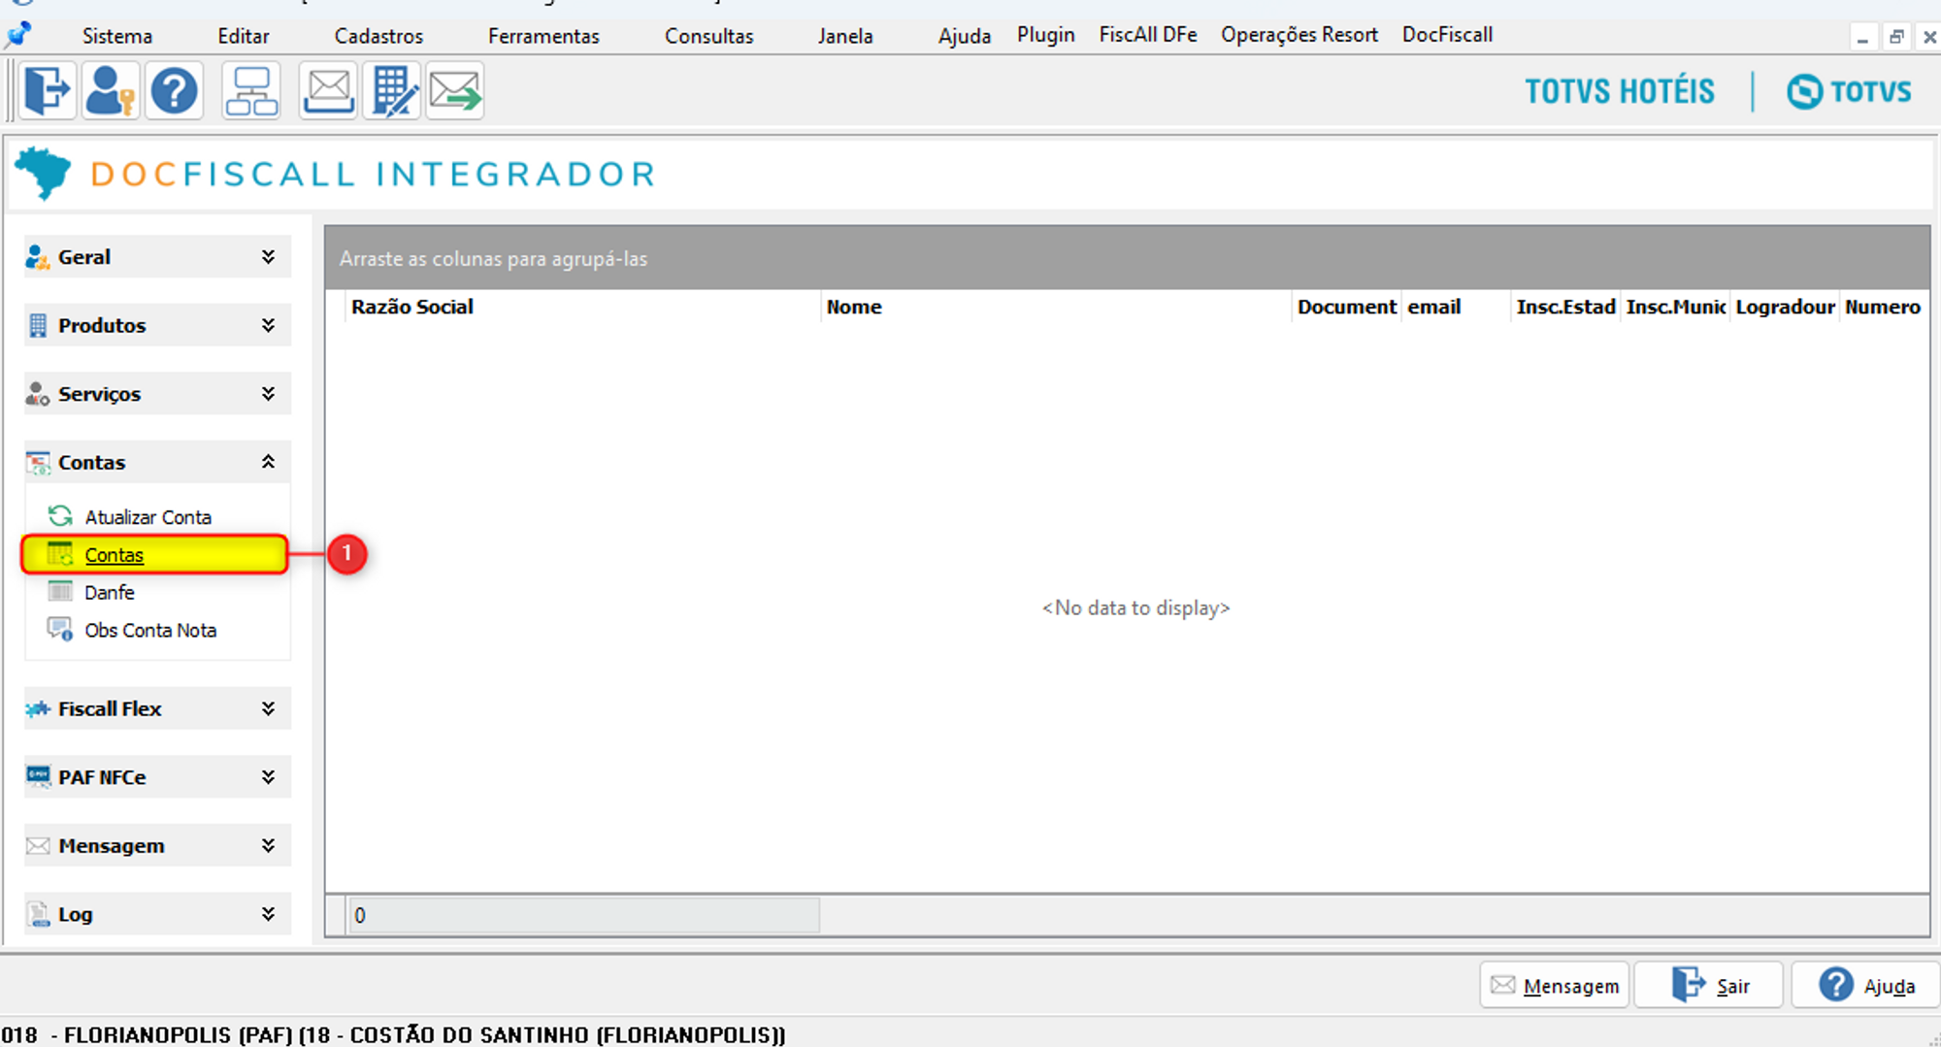Expand the Mensagem section chevron

268,846
